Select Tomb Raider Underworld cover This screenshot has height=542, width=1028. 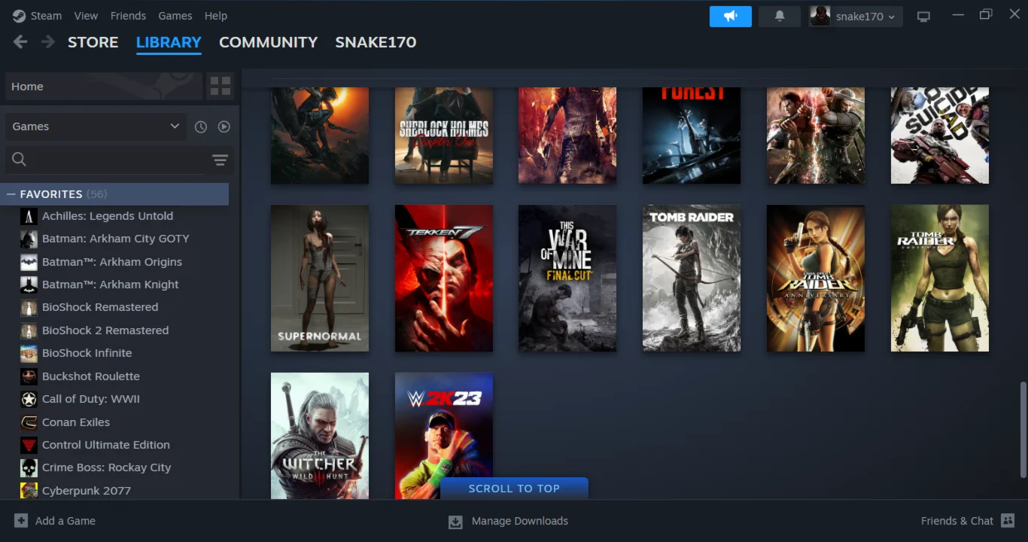[940, 279]
